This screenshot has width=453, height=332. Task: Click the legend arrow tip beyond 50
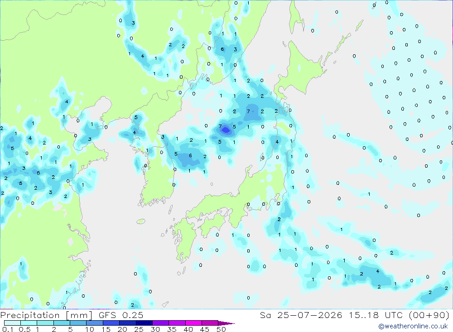click(226, 323)
